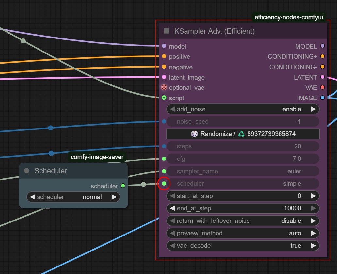Click the KSampler scheduler input socket

(x=164, y=183)
